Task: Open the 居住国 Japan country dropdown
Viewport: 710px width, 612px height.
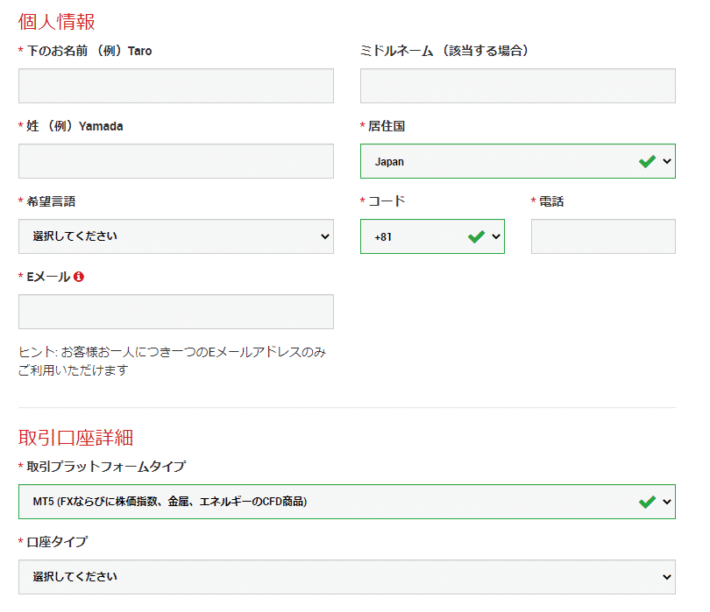Action: pos(518,161)
